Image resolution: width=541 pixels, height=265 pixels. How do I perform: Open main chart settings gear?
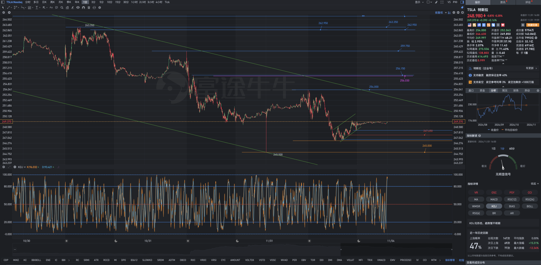click(4, 12)
